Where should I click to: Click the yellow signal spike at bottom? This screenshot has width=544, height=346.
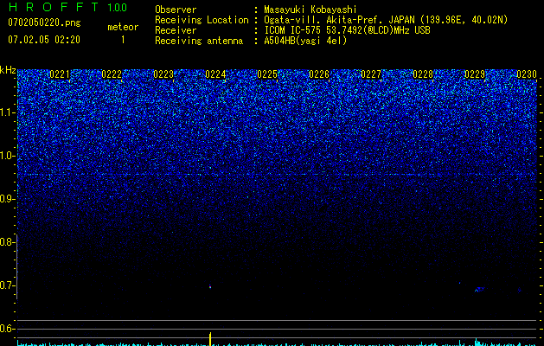210,339
